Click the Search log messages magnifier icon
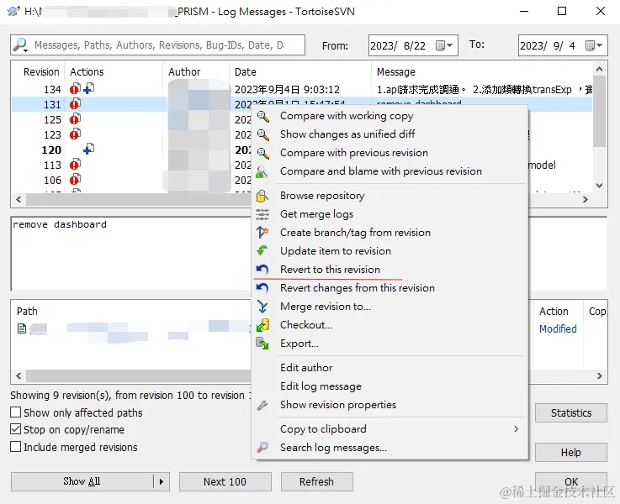Viewport: 620px width, 504px height. point(262,448)
